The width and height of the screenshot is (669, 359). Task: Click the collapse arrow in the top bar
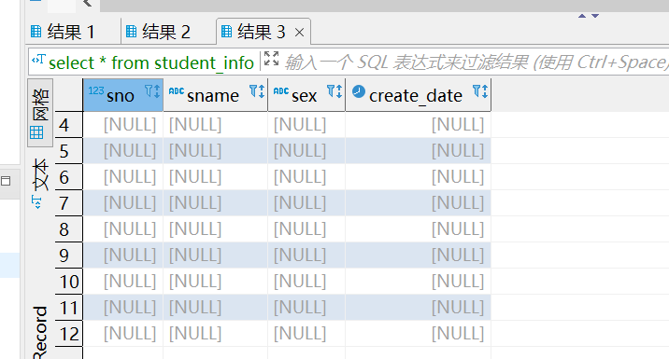click(x=88, y=4)
